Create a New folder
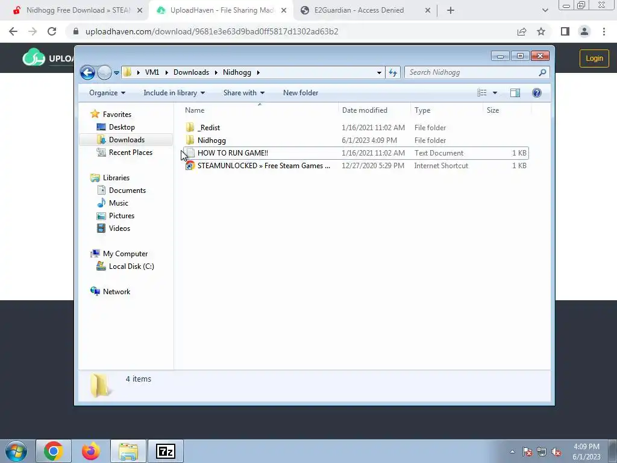Viewport: 617px width, 463px height. pyautogui.click(x=301, y=93)
